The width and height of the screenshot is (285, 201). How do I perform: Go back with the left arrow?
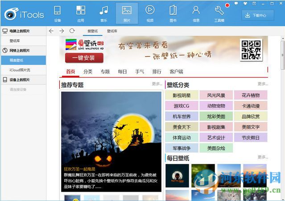click(x=51, y=31)
